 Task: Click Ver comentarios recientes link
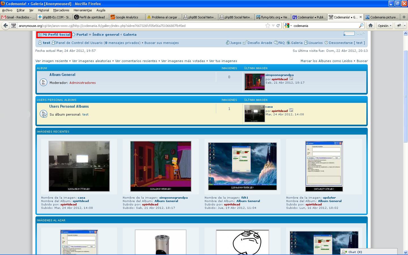[x=136, y=61]
